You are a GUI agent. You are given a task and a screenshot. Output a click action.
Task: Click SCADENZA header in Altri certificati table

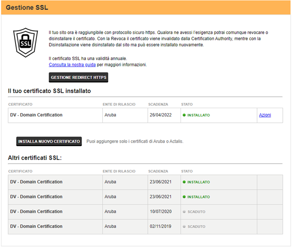(x=158, y=171)
